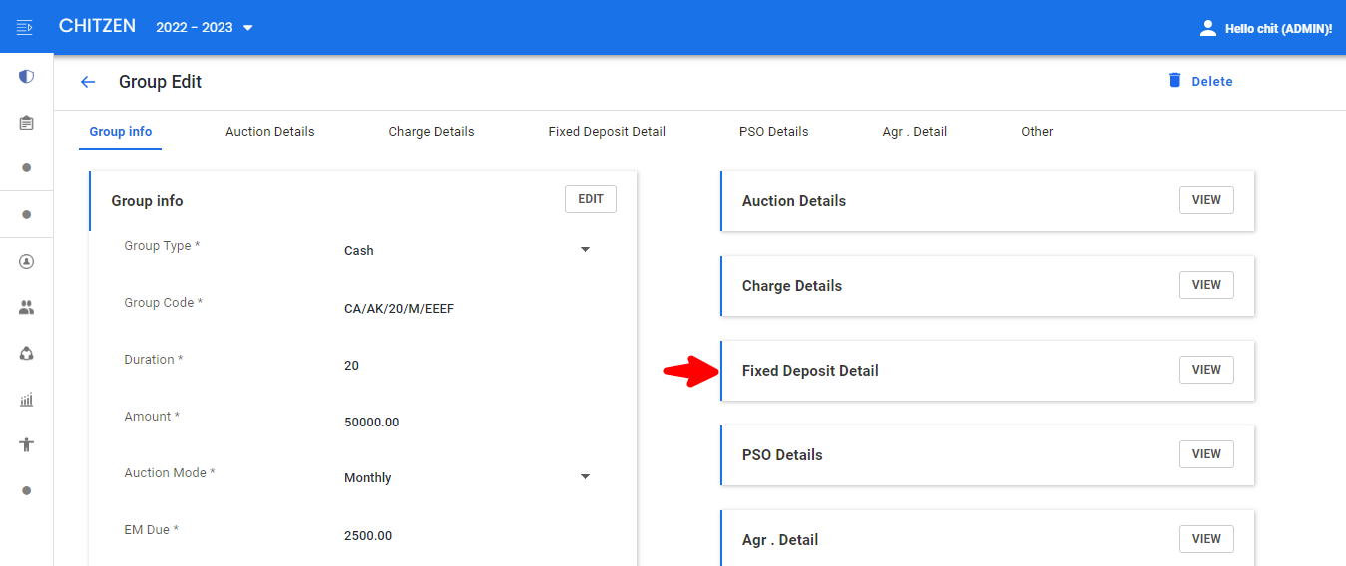This screenshot has height=566, width=1346.
Task: Open the clipboard icon in left sidebar
Action: 26,122
